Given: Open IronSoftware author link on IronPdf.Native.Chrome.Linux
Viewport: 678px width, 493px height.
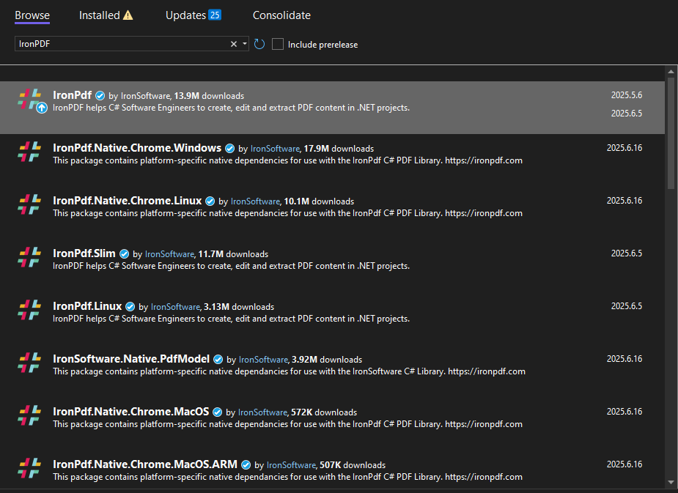Looking at the screenshot, I should [x=255, y=201].
